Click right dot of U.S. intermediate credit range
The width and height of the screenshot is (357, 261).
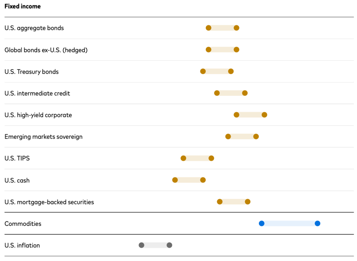click(245, 93)
